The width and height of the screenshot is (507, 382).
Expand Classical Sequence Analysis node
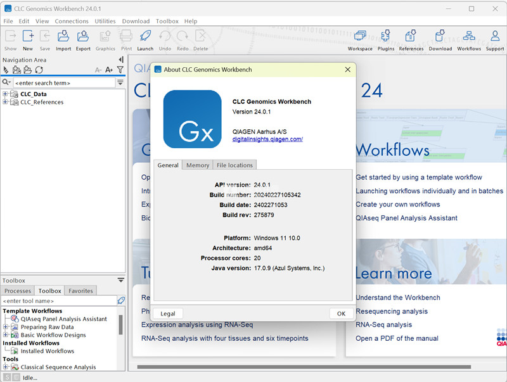tap(5, 367)
